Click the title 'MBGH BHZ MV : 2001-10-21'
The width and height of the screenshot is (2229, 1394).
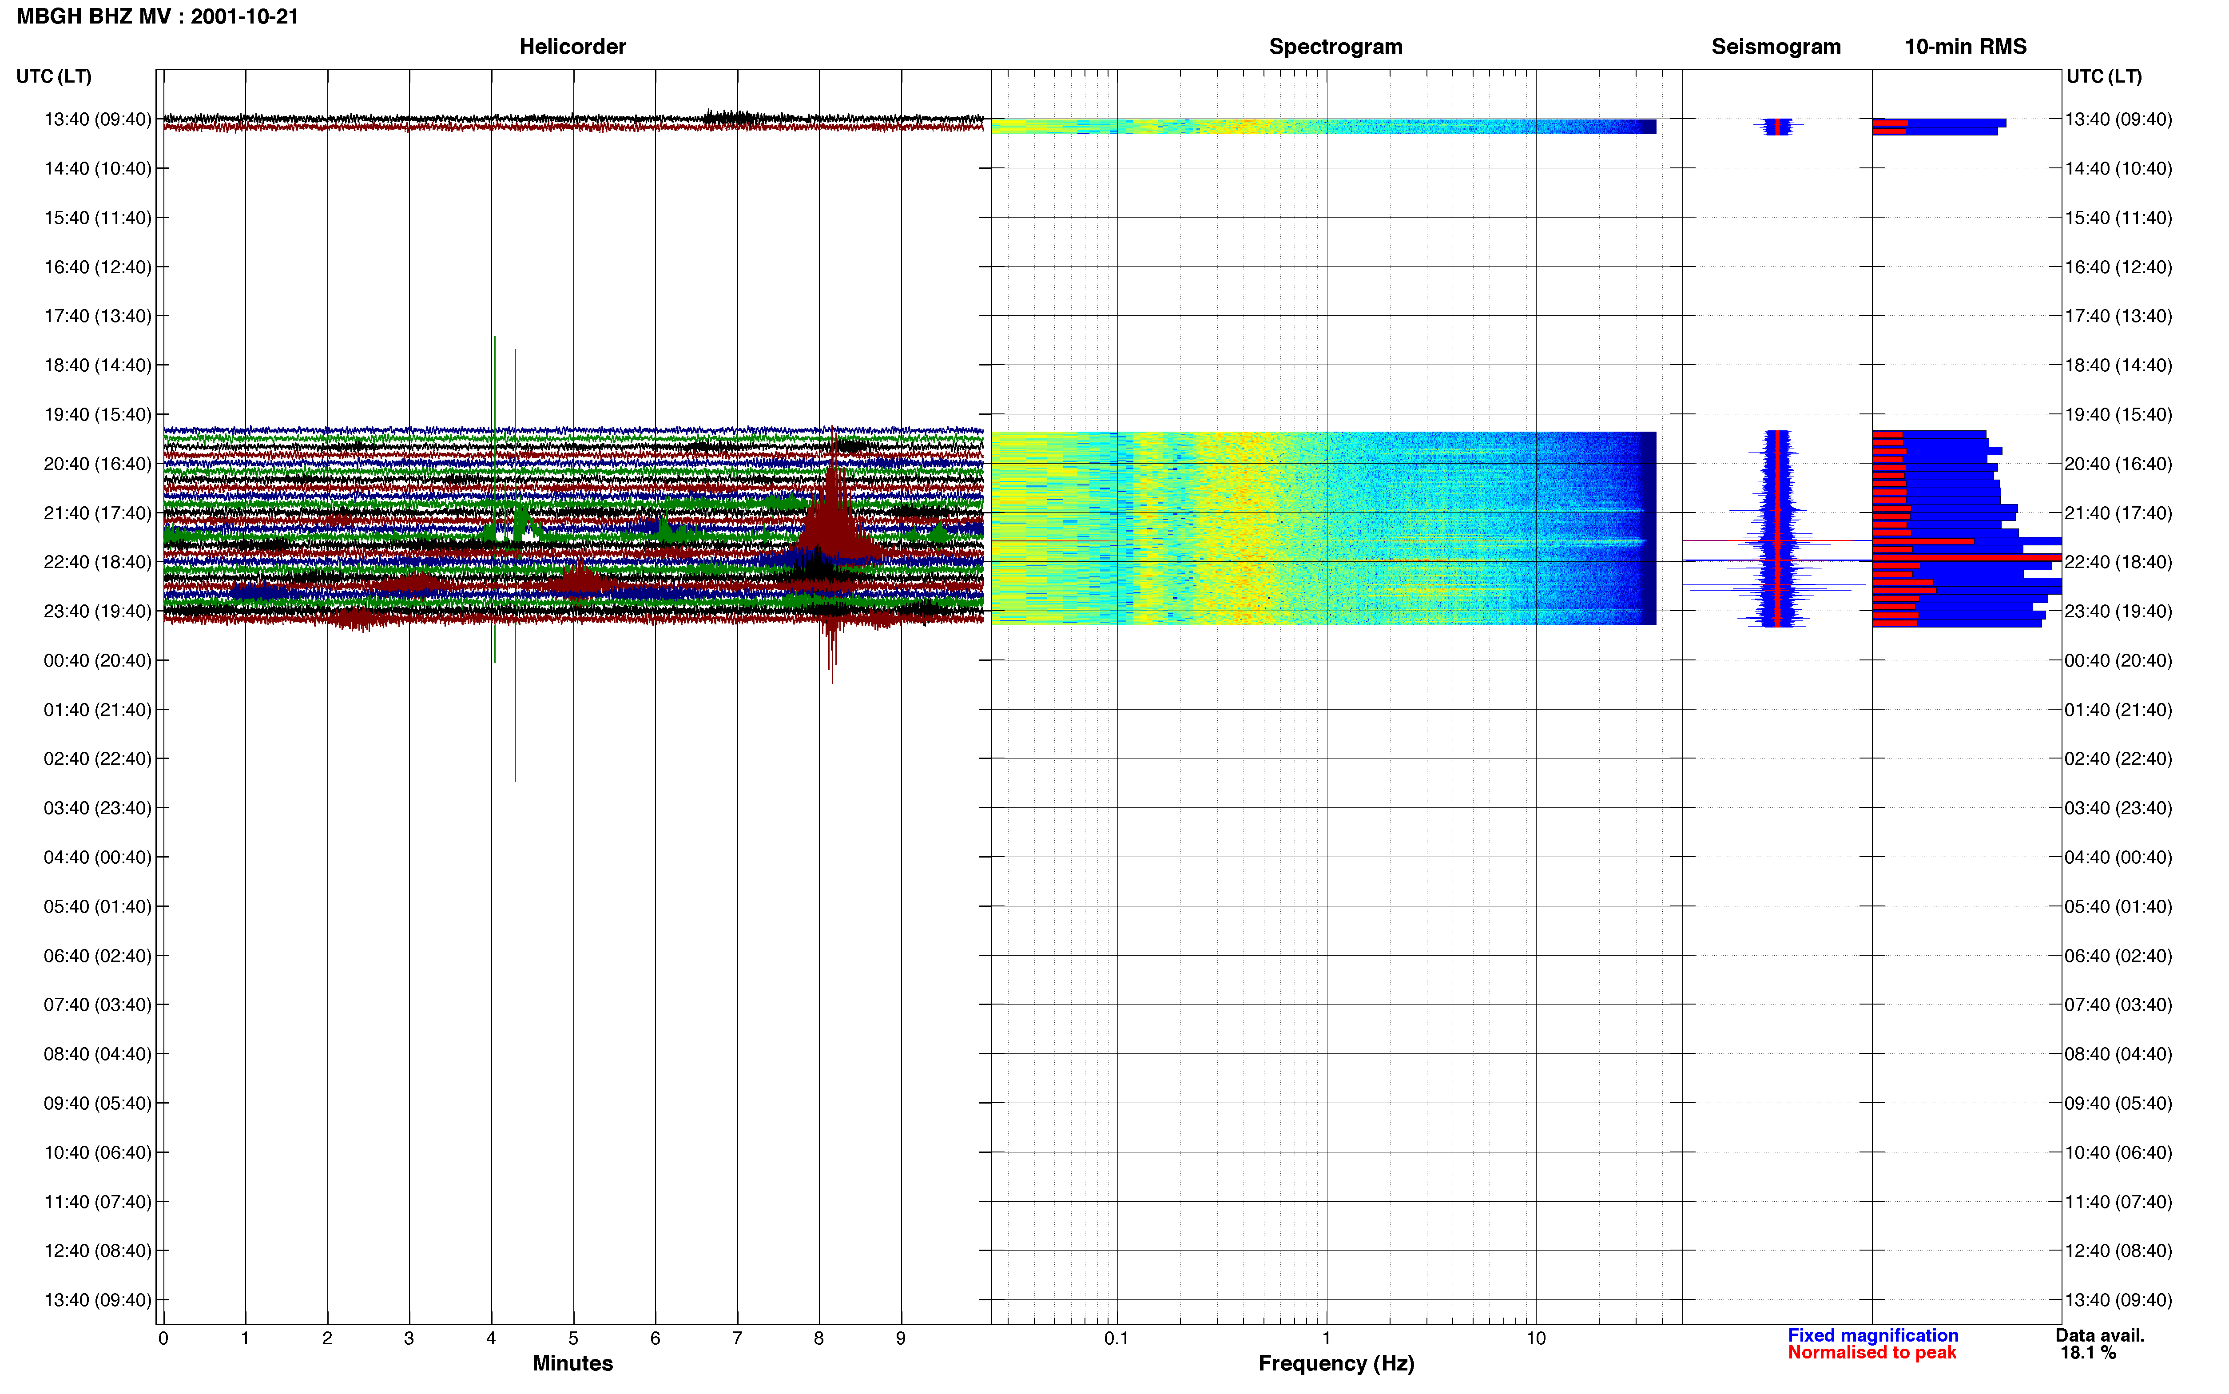click(x=158, y=16)
